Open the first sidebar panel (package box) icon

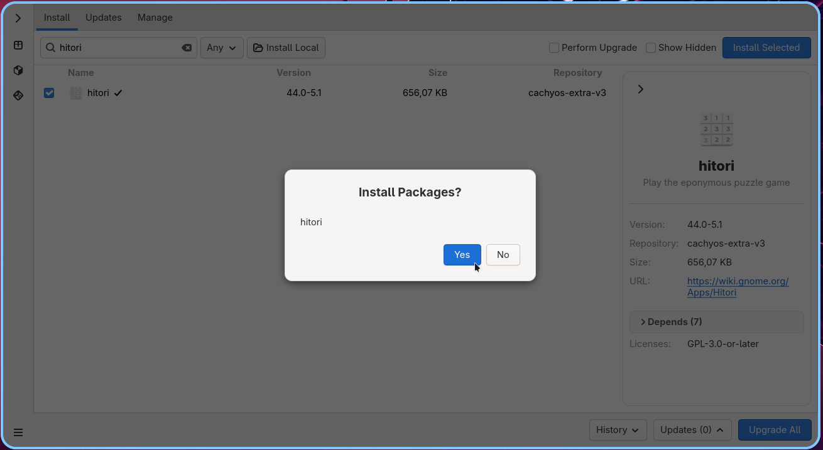click(x=18, y=45)
